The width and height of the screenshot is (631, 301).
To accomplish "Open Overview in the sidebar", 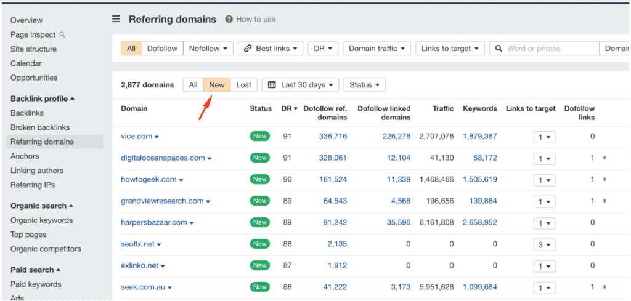I will [26, 20].
